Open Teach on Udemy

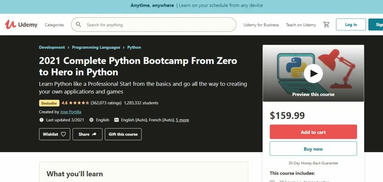[301, 25]
